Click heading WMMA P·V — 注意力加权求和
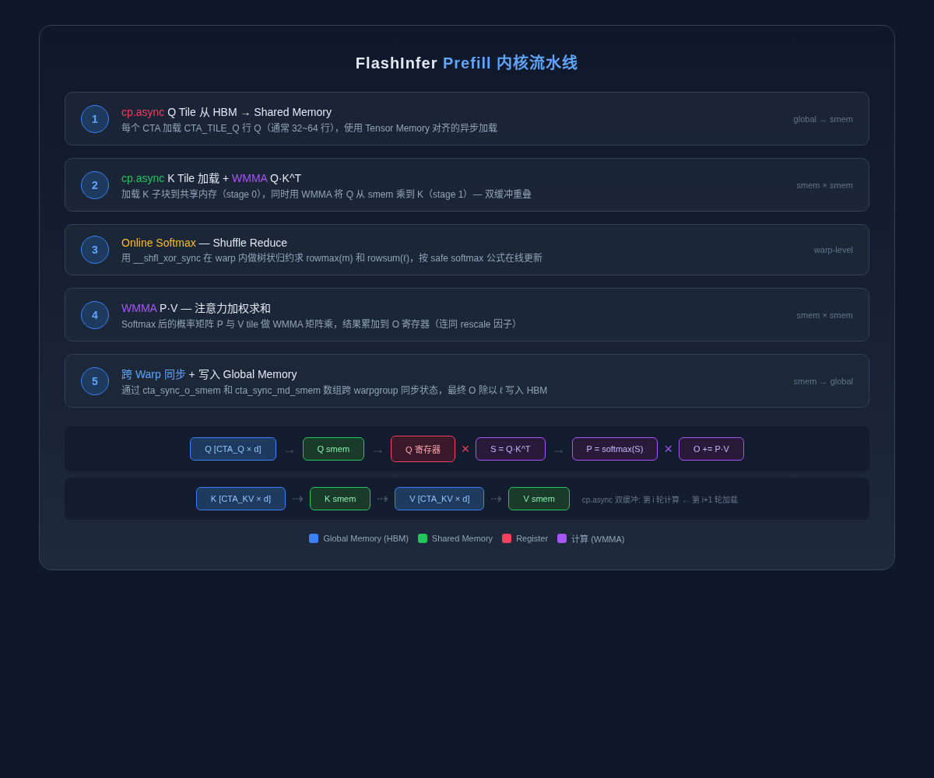The width and height of the screenshot is (934, 778). [196, 308]
